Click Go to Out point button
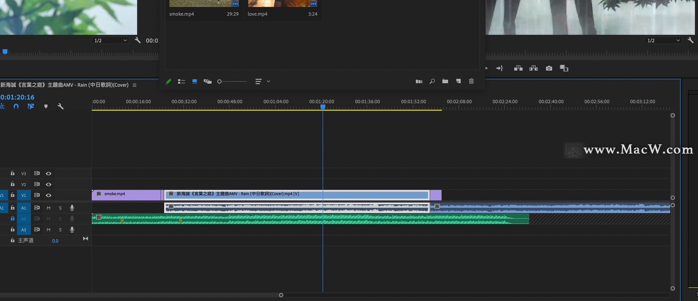The height and width of the screenshot is (301, 698). coord(500,68)
